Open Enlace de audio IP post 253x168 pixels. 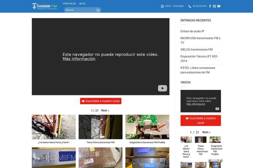[192, 31]
